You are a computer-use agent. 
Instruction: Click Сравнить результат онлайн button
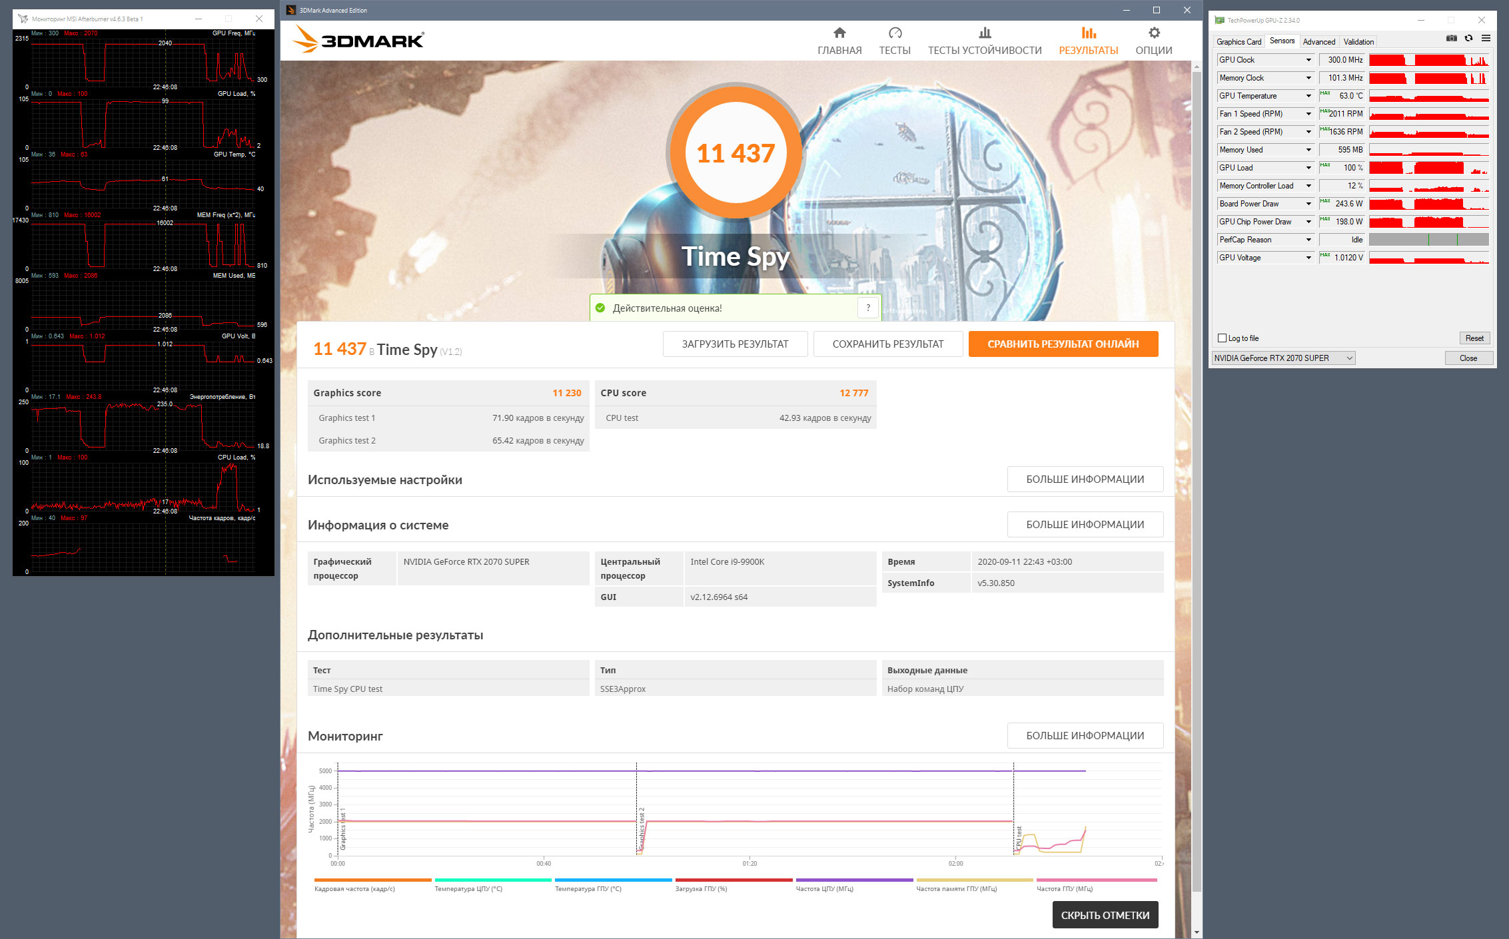coord(1063,344)
